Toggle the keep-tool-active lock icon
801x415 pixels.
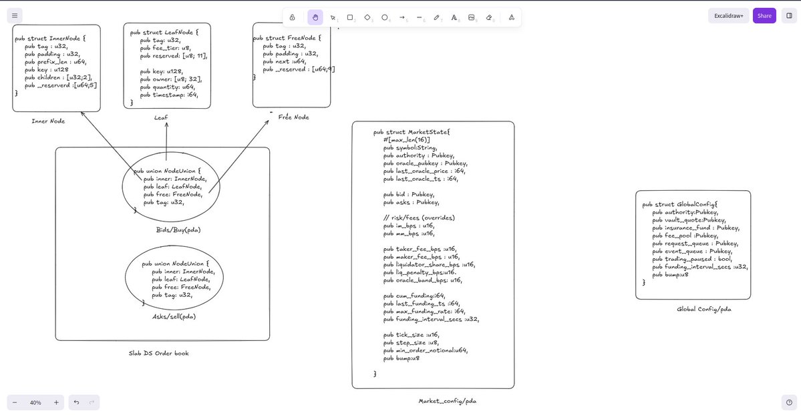(x=292, y=17)
